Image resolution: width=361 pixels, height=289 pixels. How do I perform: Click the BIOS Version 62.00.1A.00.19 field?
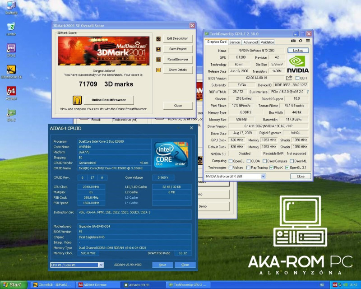256,78
